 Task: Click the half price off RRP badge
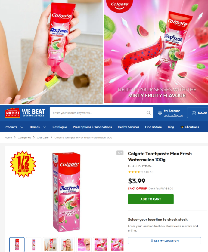click(23, 164)
